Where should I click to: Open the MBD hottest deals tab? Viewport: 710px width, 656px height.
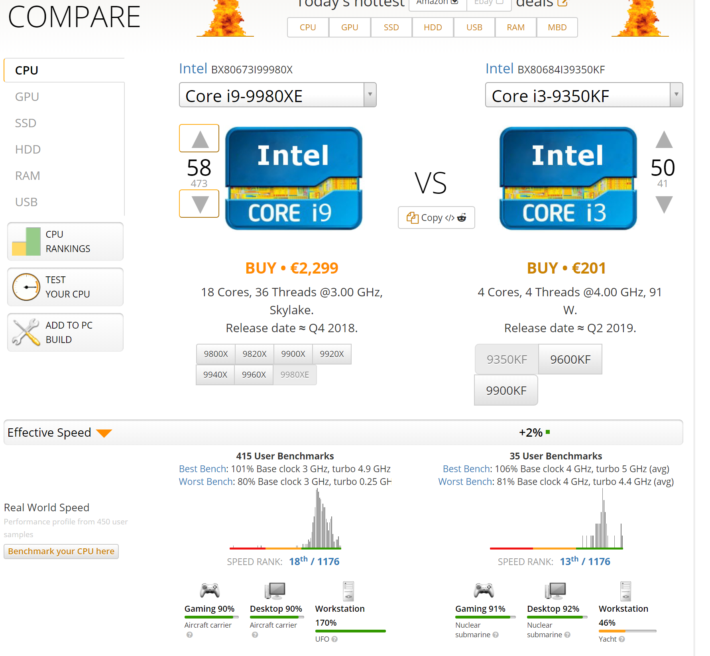(557, 27)
